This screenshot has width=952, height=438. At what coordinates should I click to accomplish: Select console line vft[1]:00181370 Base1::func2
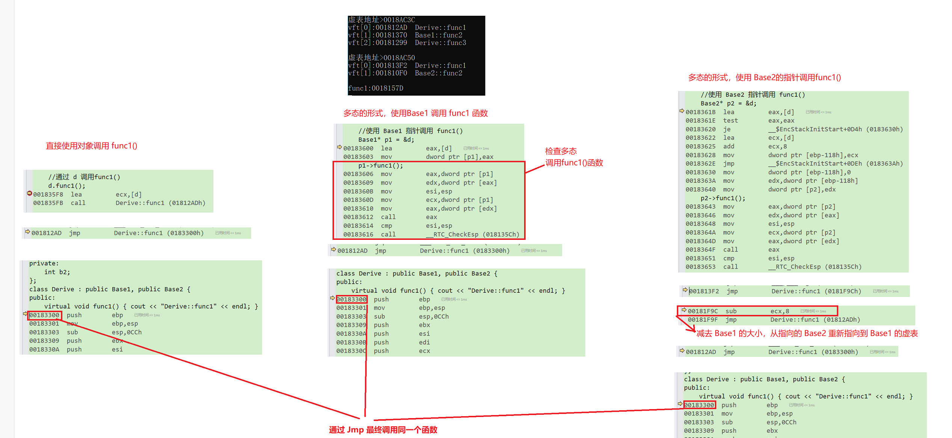tap(405, 35)
